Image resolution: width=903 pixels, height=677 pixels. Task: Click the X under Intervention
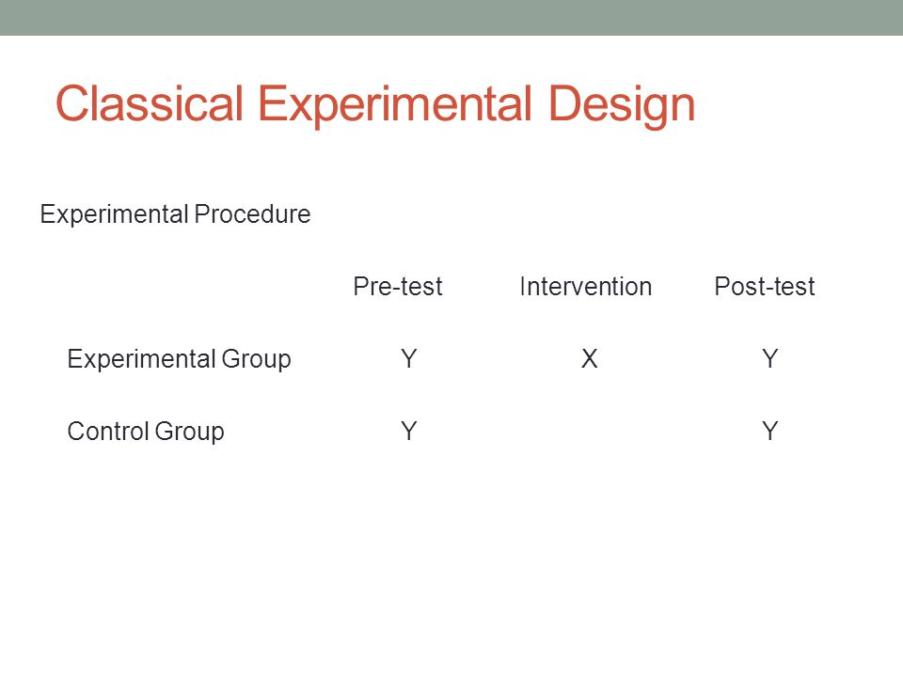(589, 358)
